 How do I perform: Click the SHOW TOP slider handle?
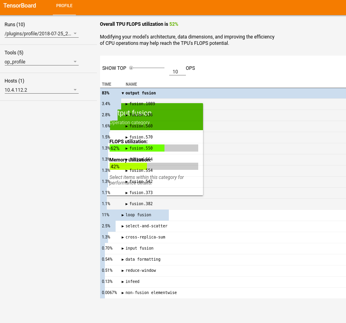[130, 67]
